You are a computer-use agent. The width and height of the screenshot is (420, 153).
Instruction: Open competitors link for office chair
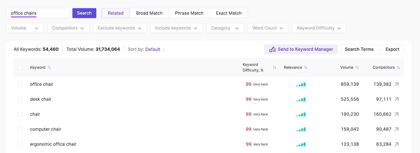396,84
